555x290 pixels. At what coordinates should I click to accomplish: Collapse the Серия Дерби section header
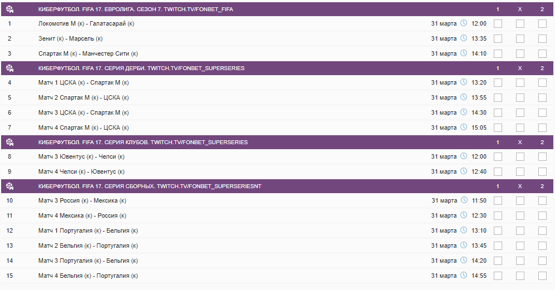[223, 68]
